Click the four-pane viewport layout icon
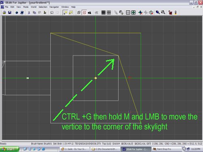203x152 pixels. click(128, 13)
